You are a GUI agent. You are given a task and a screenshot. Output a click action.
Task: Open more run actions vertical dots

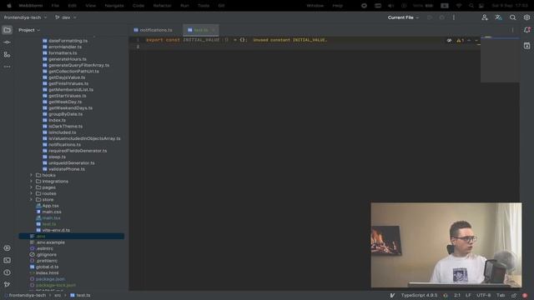pyautogui.click(x=454, y=17)
